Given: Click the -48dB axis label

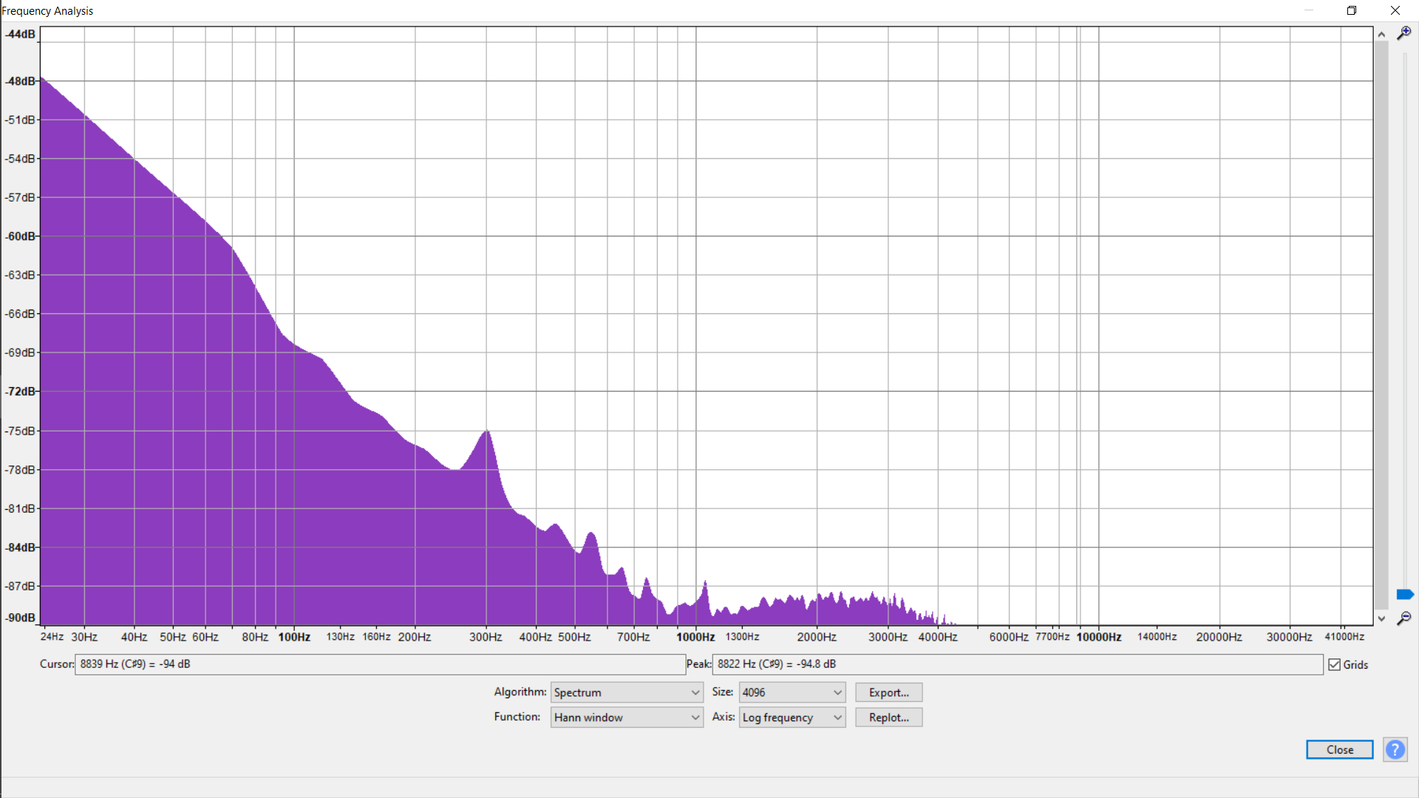Looking at the screenshot, I should pyautogui.click(x=20, y=81).
